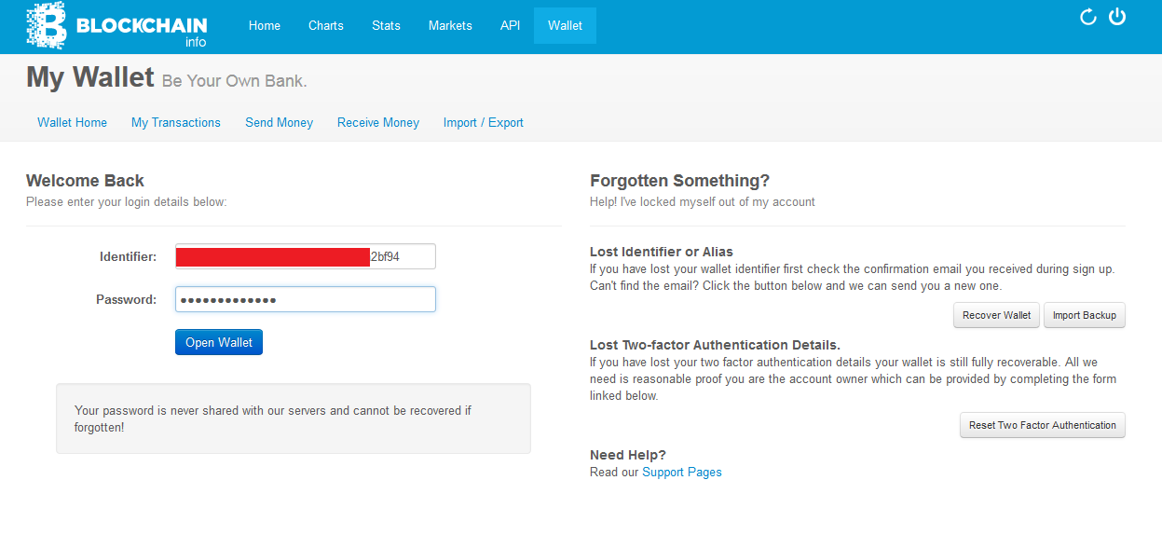Image resolution: width=1162 pixels, height=535 pixels.
Task: Open the API page
Action: 510,25
